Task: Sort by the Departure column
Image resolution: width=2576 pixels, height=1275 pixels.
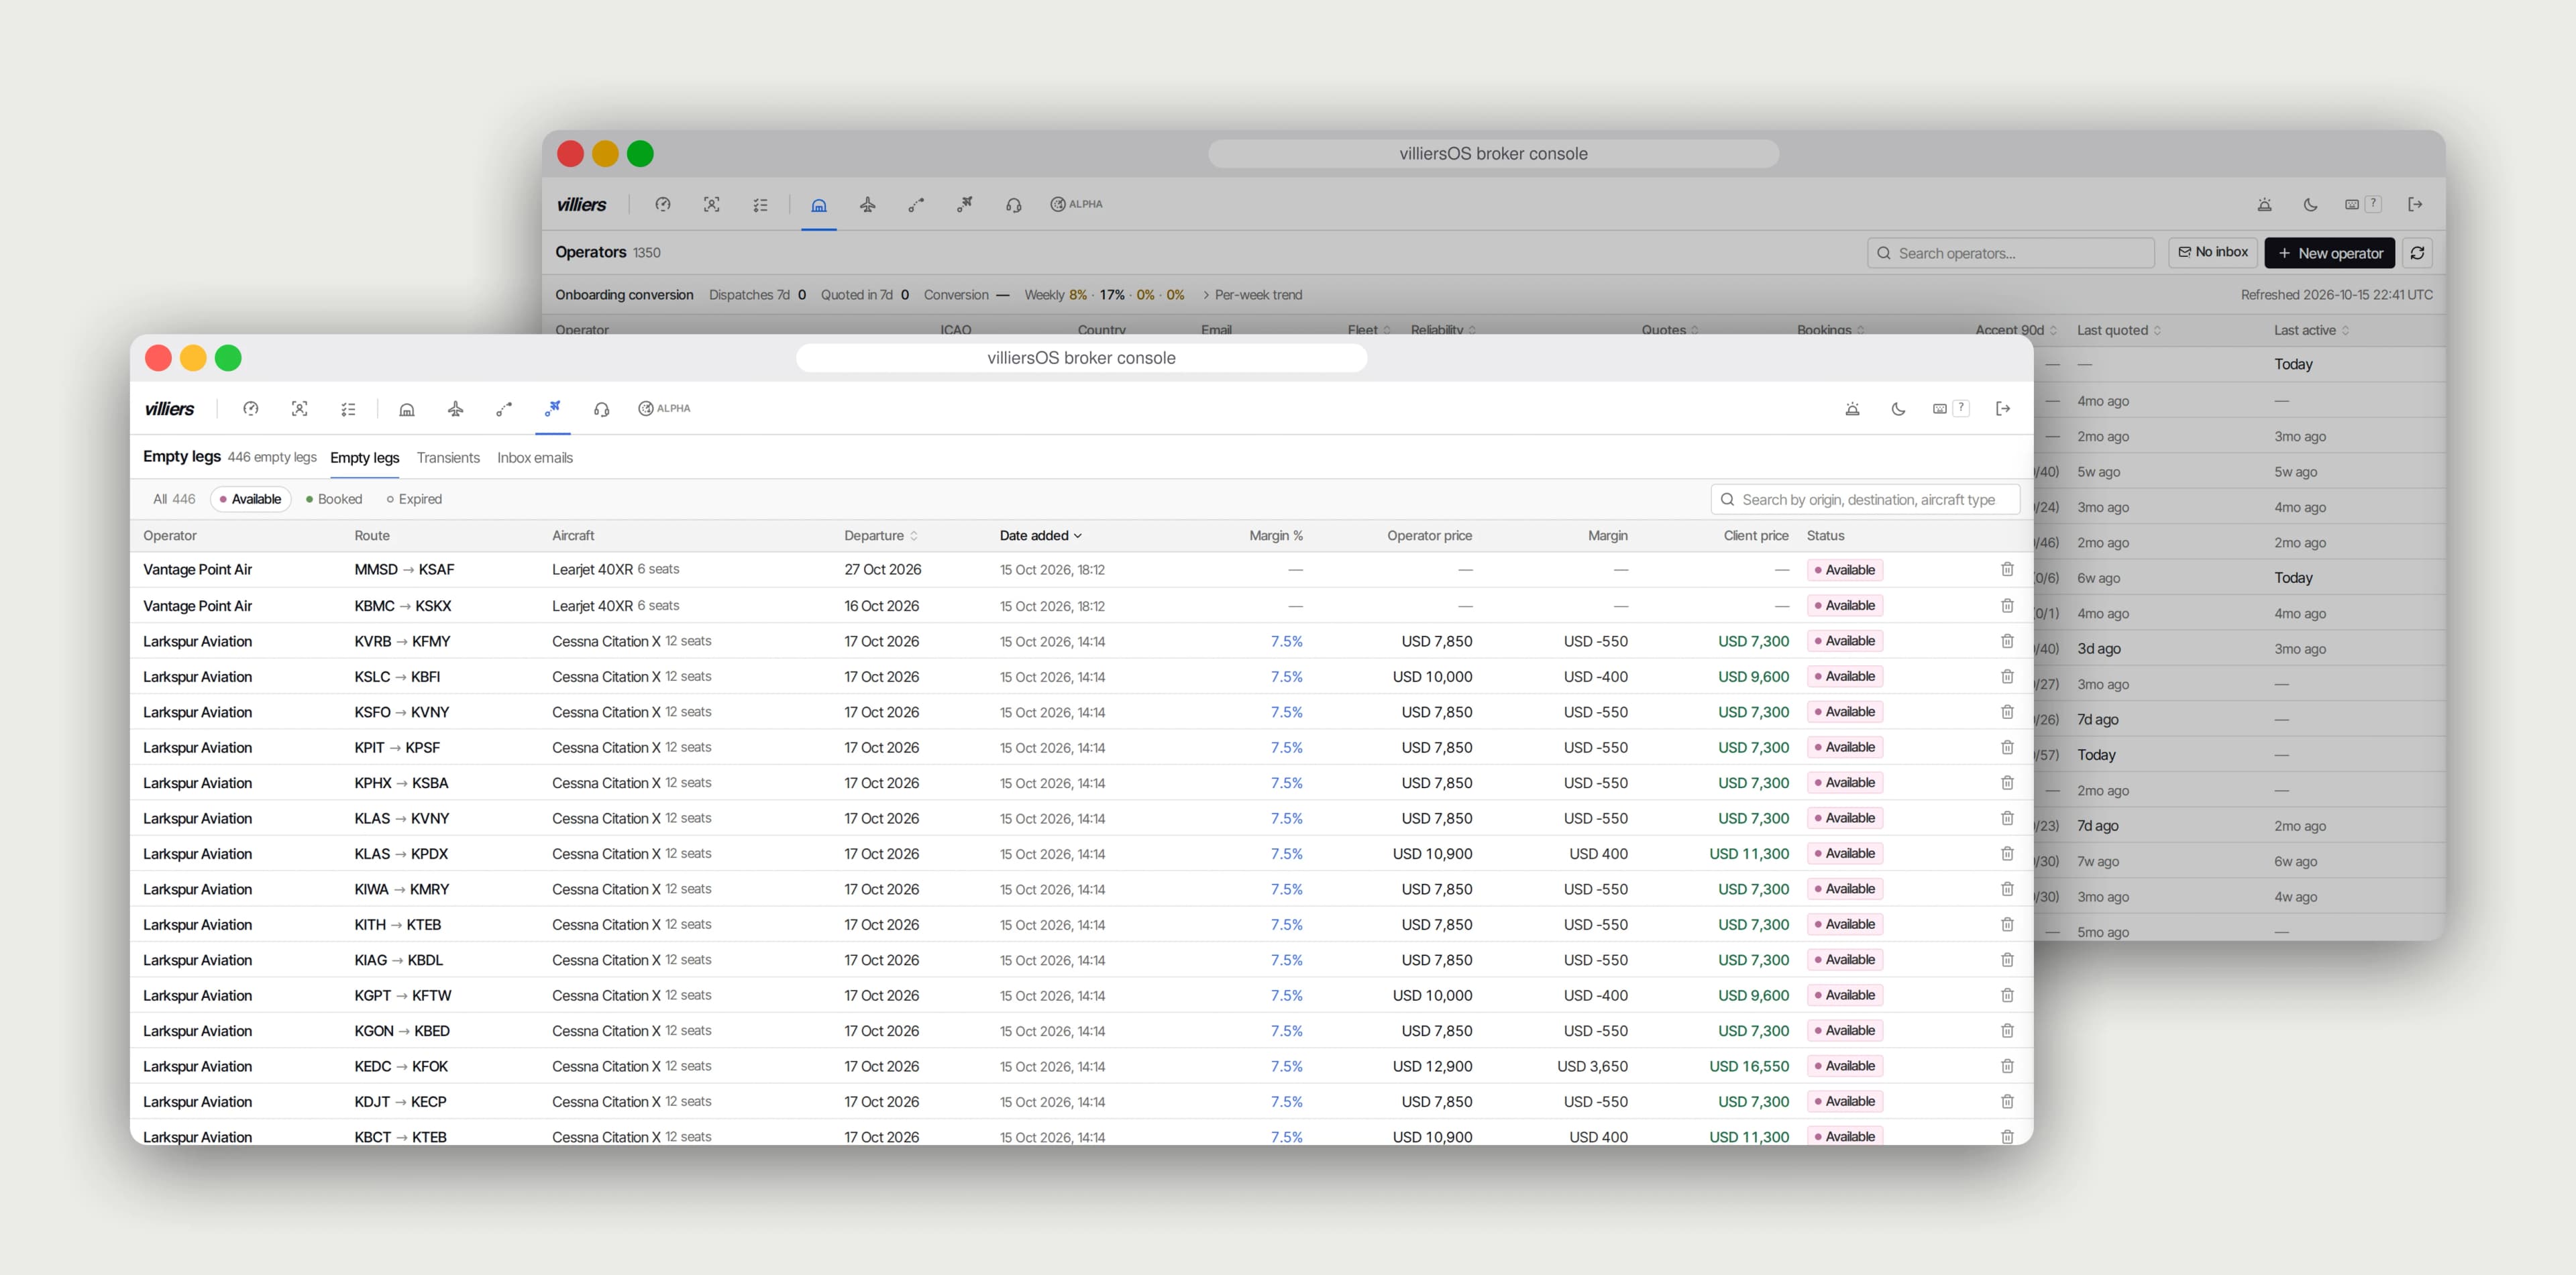Action: coord(881,536)
